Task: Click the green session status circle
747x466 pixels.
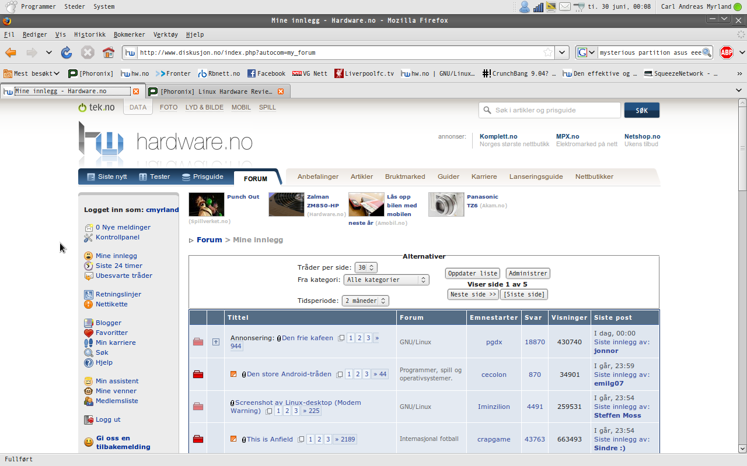Action: [738, 7]
